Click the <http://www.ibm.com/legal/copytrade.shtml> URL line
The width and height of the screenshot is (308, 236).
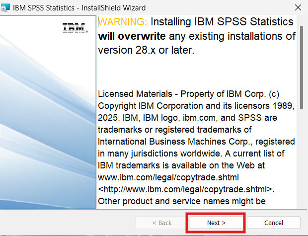(186, 189)
